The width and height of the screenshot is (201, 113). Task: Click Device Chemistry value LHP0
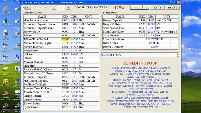pos(154,47)
